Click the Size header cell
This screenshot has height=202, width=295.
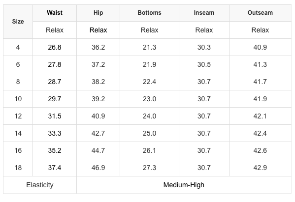click(x=18, y=22)
